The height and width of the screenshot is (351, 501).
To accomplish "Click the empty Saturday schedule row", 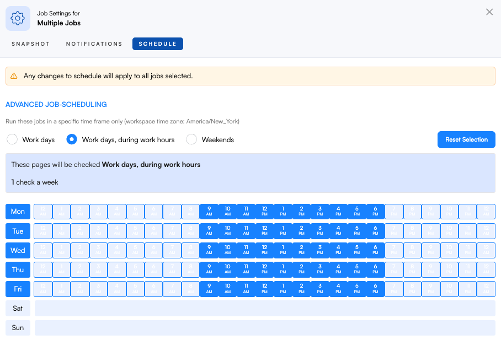I will [265, 309].
